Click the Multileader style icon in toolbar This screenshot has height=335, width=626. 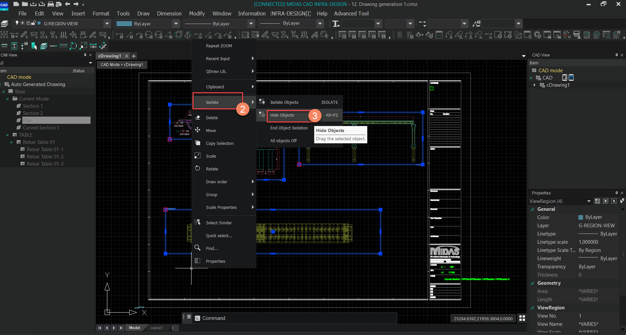(476, 24)
